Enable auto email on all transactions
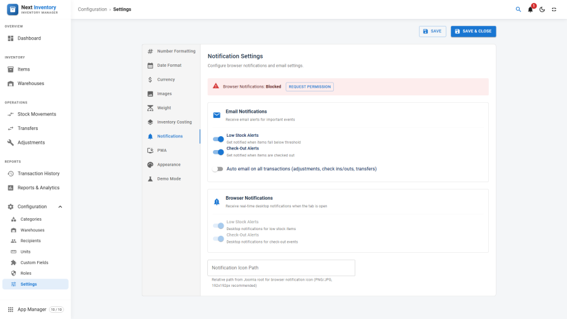 point(218,169)
